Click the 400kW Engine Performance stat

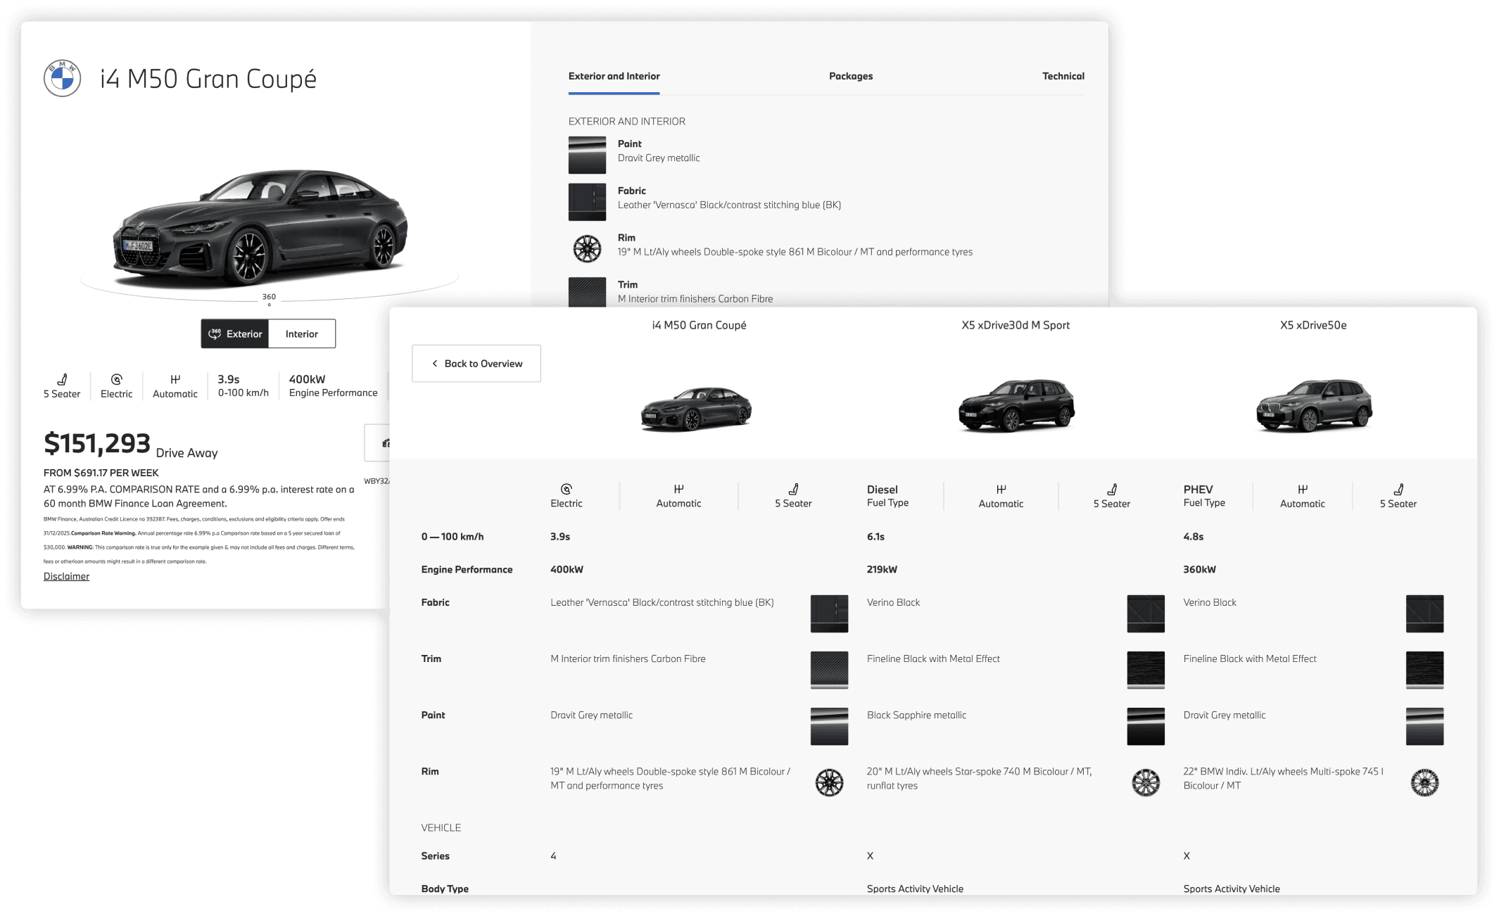tap(333, 386)
